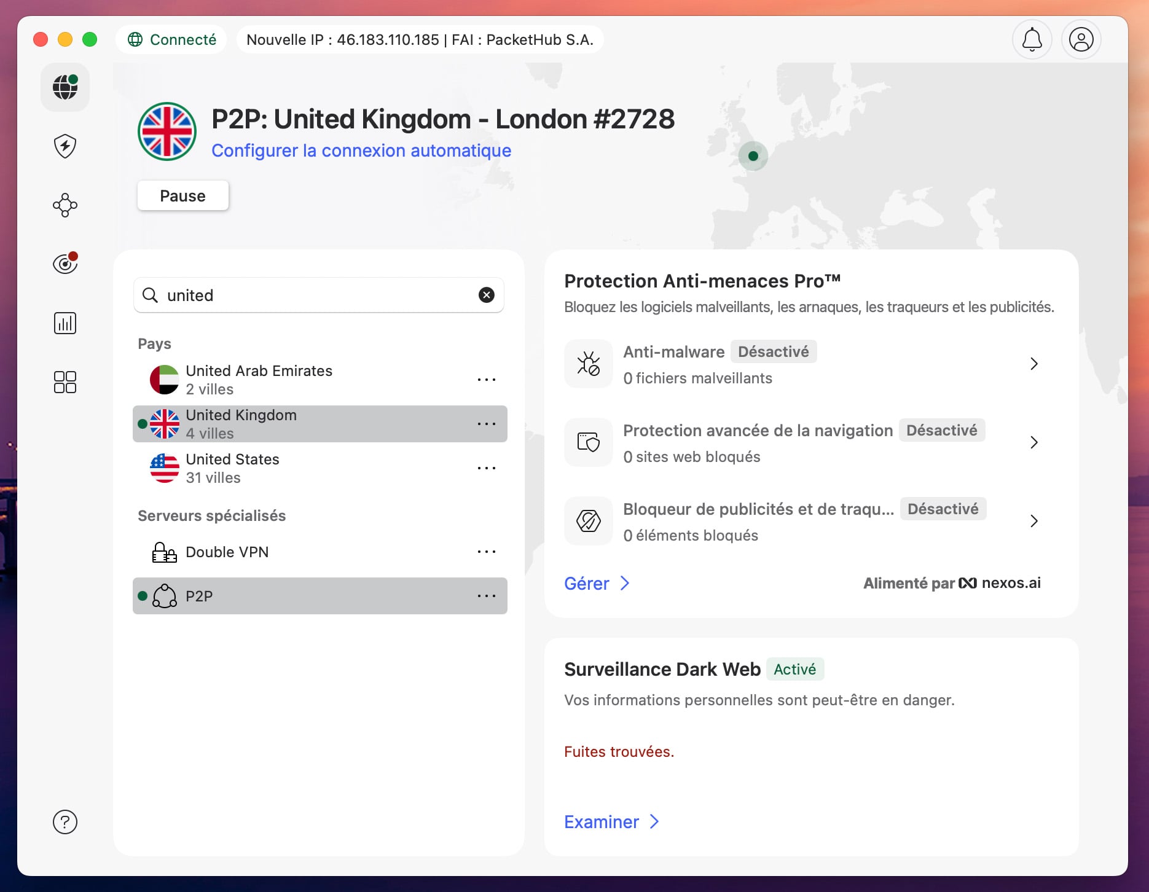Expand the Bloqueur de publicités settings

pyautogui.click(x=1035, y=521)
